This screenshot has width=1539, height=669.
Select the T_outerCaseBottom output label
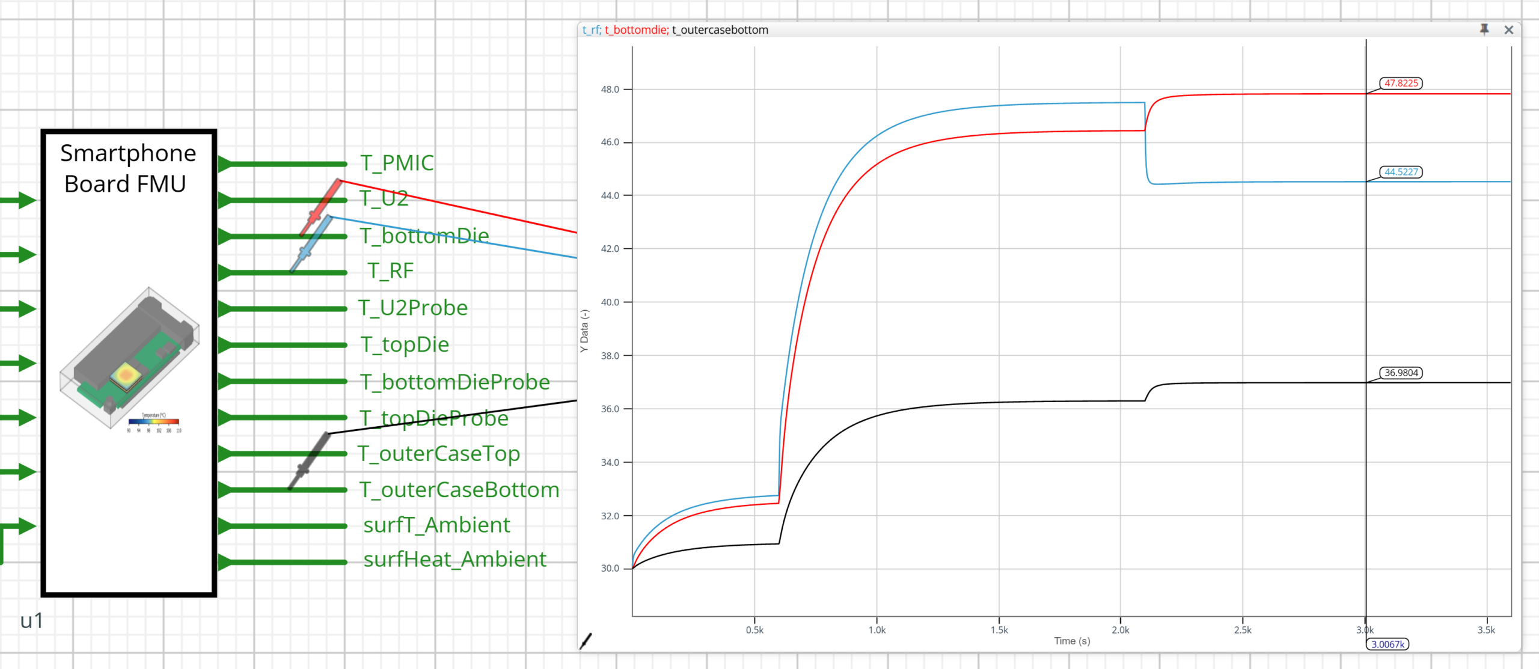click(x=459, y=490)
